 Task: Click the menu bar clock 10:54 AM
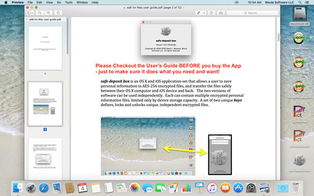[254, 3]
